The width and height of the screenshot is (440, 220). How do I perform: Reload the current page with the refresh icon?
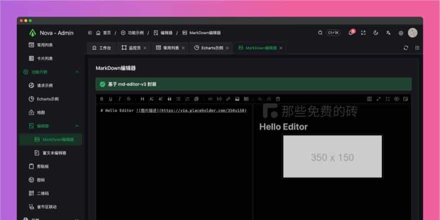coord(406,48)
